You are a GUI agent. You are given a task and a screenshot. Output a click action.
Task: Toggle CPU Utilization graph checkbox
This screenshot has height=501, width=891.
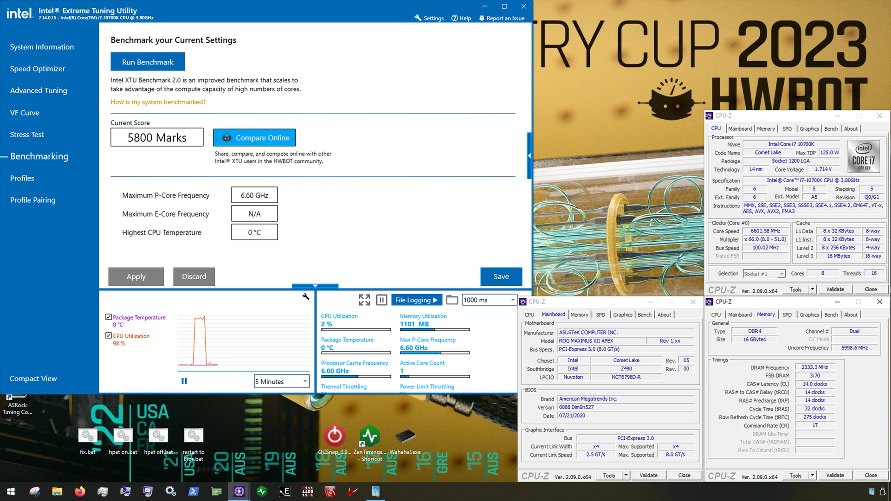point(109,335)
